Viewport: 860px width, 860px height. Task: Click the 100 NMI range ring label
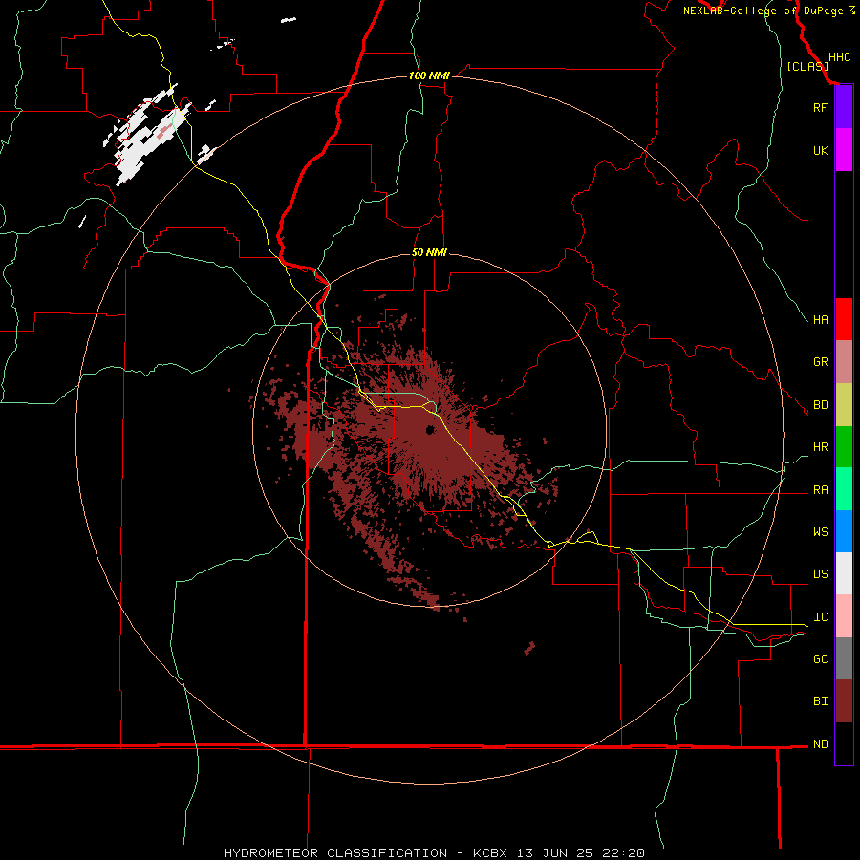click(x=429, y=75)
